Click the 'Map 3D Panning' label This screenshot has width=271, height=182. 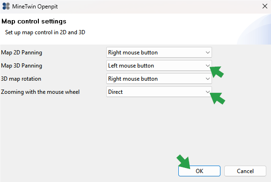22,66
